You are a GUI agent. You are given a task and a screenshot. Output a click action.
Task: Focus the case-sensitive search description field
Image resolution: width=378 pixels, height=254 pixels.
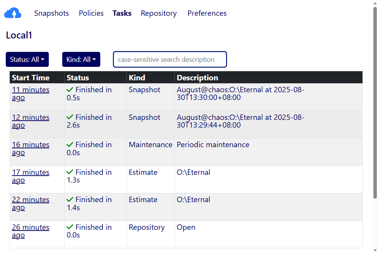click(x=170, y=60)
